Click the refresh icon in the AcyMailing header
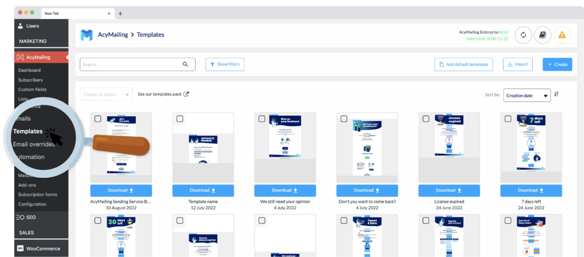584x257 pixels. pos(524,35)
